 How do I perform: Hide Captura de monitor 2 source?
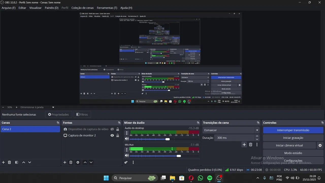pos(112,135)
